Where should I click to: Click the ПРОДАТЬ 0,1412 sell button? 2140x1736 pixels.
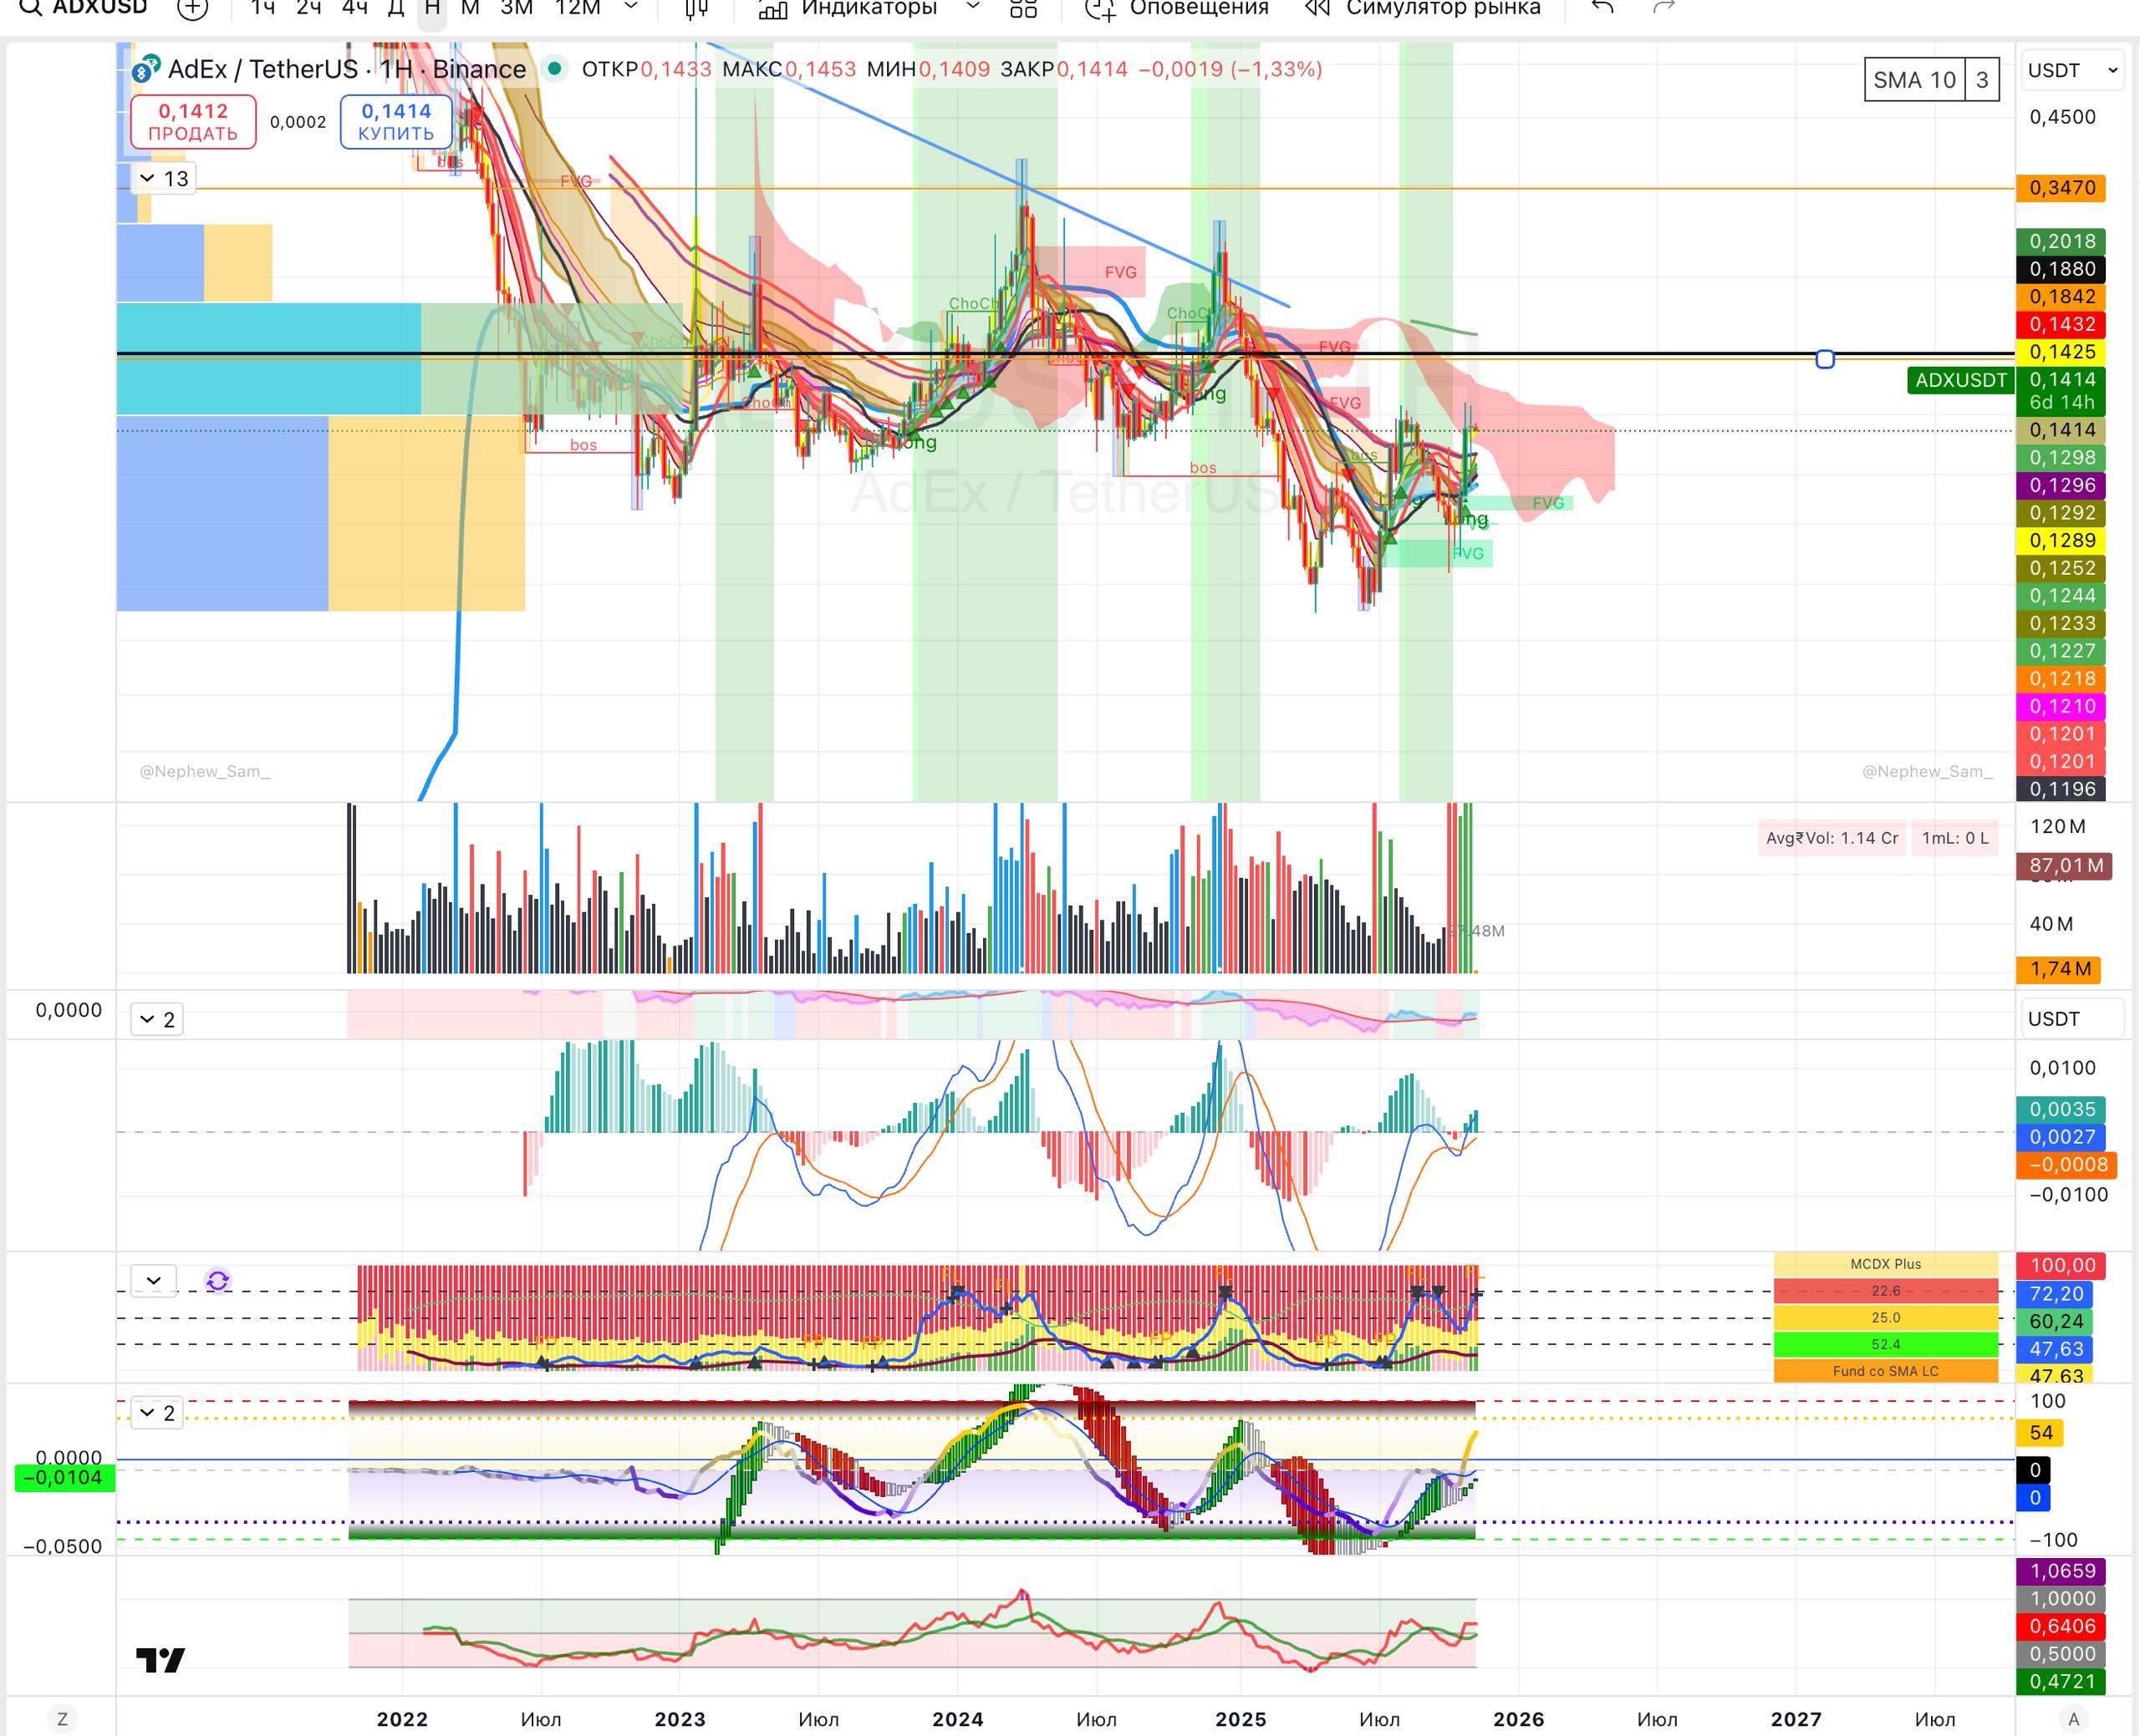click(193, 122)
